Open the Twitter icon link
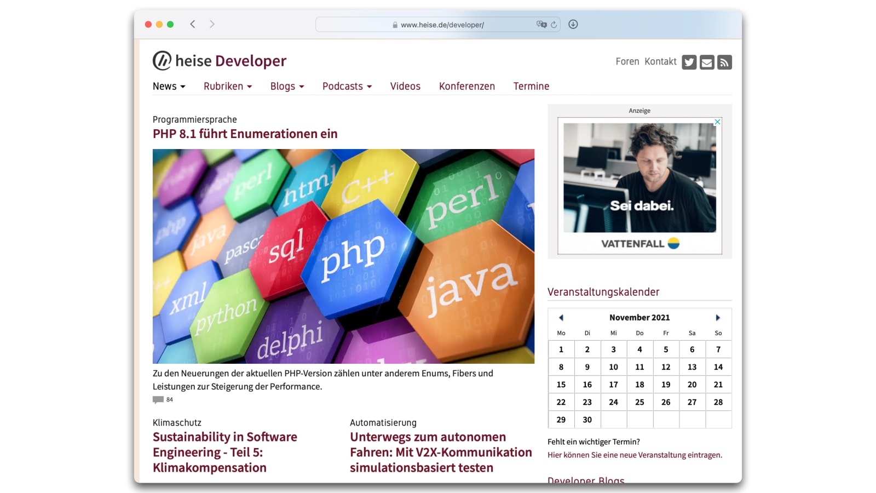 pyautogui.click(x=689, y=62)
